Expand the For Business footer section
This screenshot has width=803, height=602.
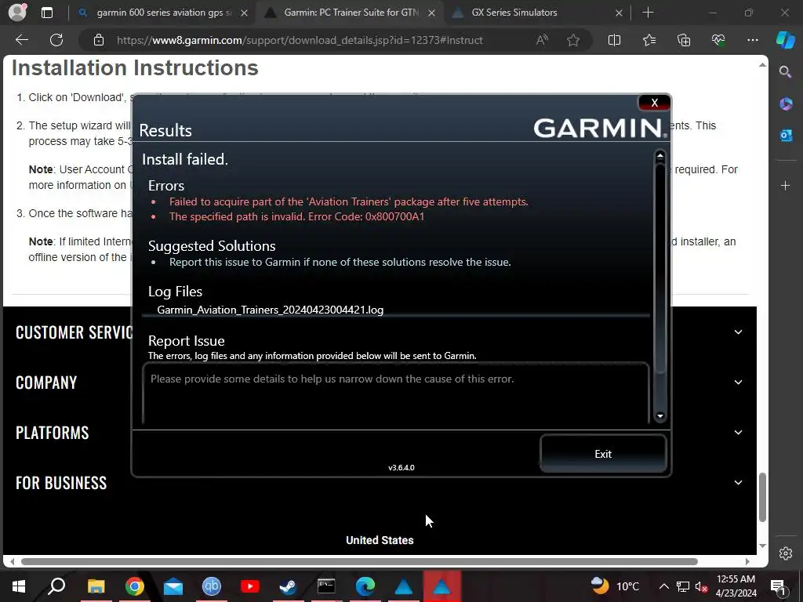tap(738, 482)
